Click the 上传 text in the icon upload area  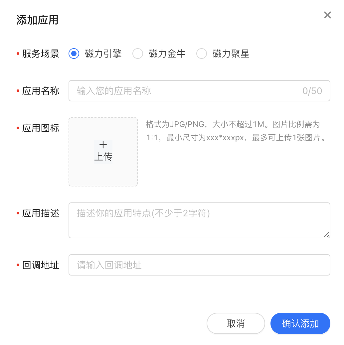103,157
